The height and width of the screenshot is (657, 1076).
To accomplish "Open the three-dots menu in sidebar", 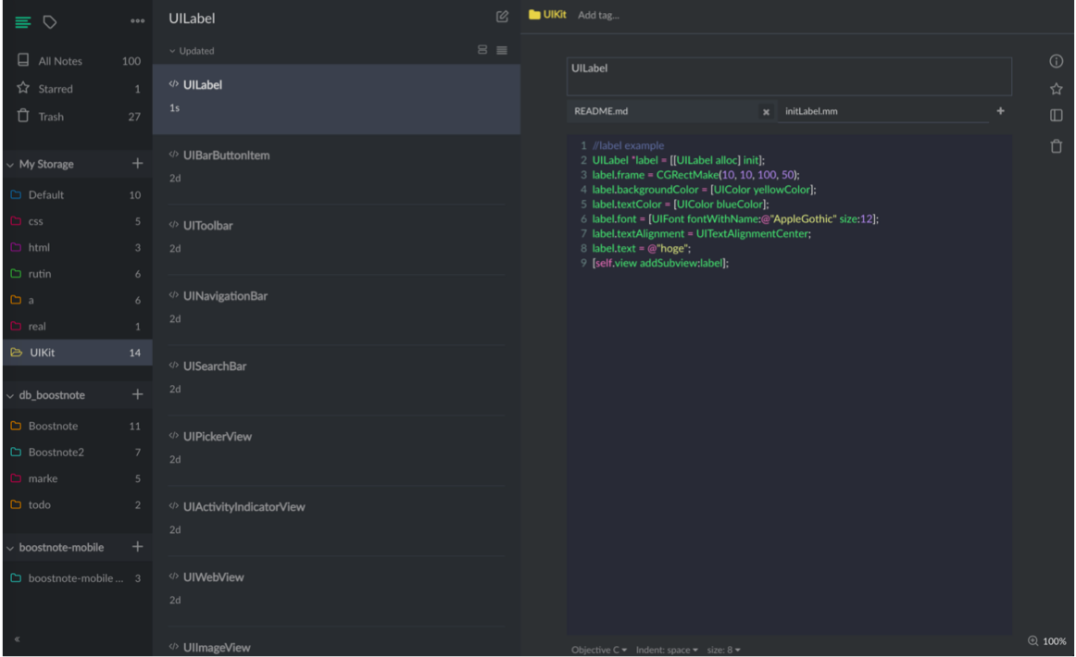I will point(137,21).
